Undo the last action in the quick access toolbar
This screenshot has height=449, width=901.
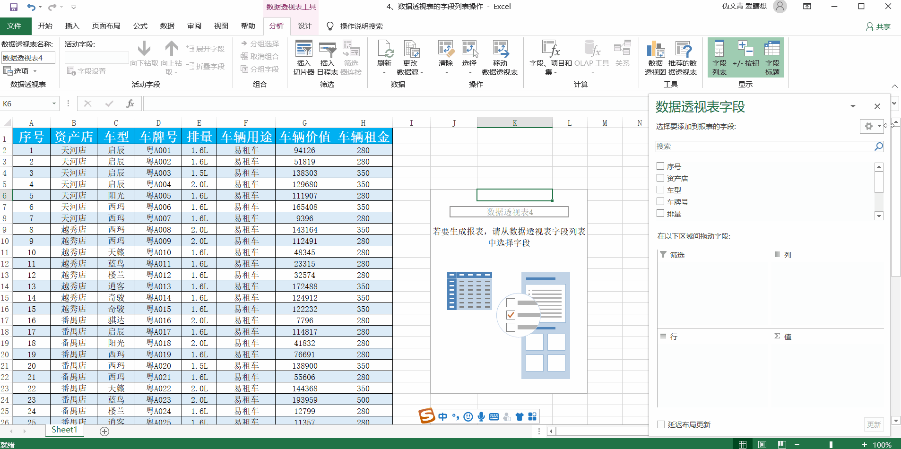[31, 7]
